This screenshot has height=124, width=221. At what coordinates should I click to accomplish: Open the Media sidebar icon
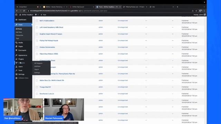(17, 43)
